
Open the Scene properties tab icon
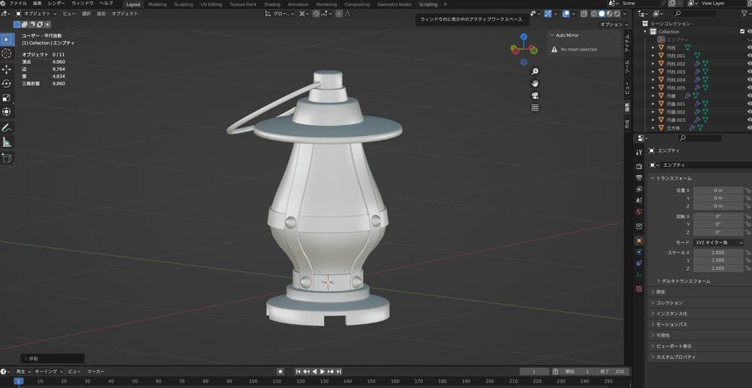pyautogui.click(x=638, y=200)
